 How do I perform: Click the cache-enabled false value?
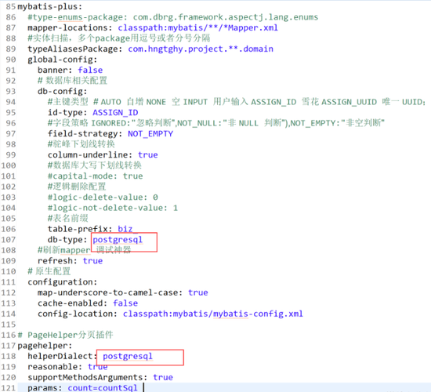click(x=125, y=303)
